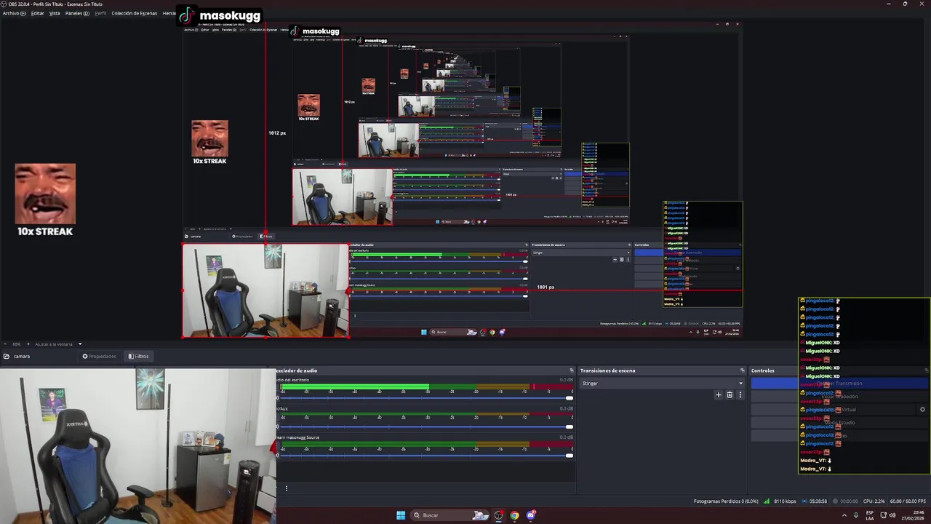
Task: Click the CPU: 2.2% status
Action: 874,501
